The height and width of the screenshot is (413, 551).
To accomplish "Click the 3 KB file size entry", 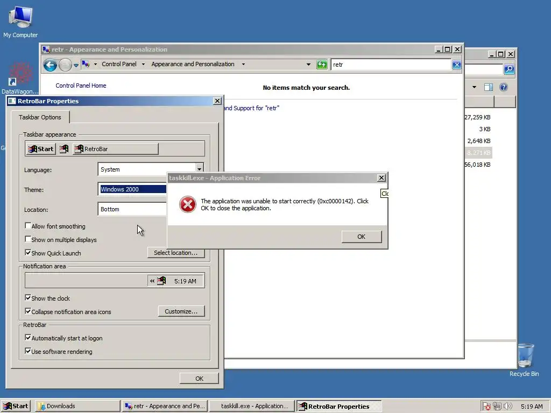I will click(x=485, y=129).
